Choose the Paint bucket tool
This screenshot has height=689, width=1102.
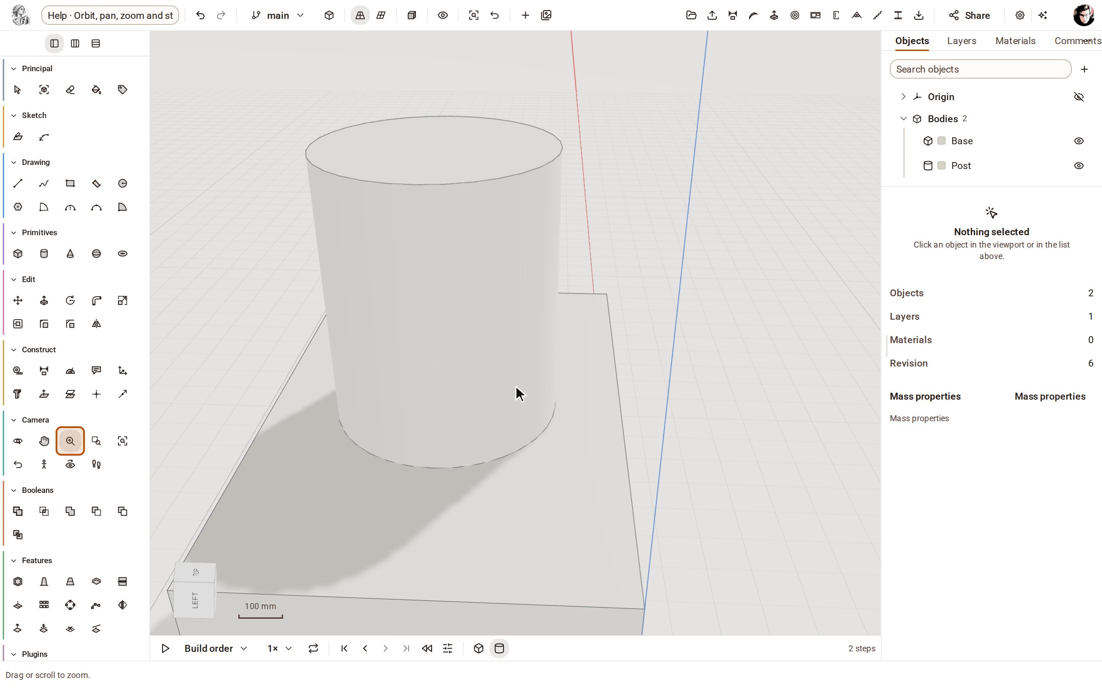click(x=96, y=90)
